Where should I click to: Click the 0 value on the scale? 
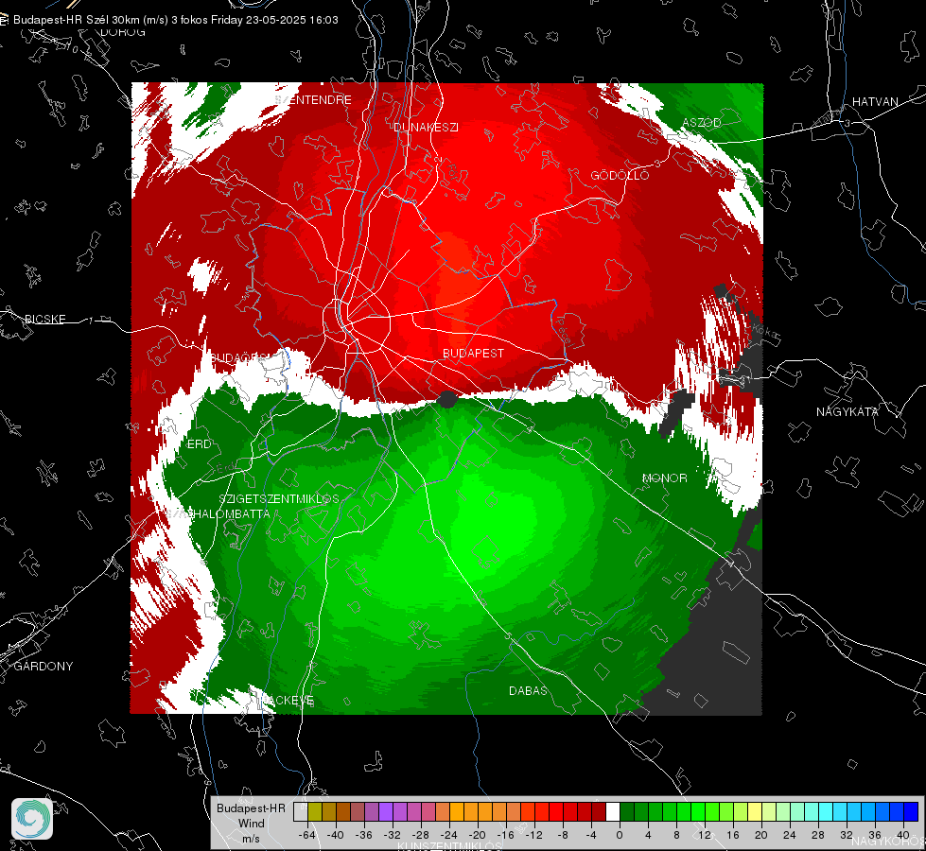click(620, 835)
